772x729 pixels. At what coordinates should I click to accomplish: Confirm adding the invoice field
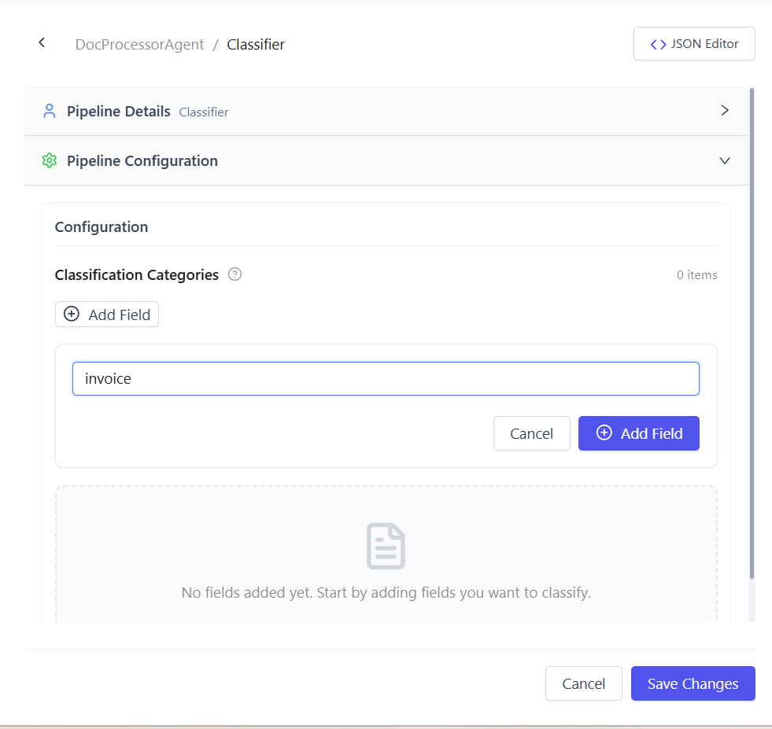[638, 433]
